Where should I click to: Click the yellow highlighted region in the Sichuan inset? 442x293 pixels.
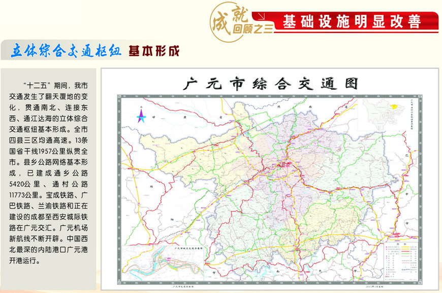[394, 106]
